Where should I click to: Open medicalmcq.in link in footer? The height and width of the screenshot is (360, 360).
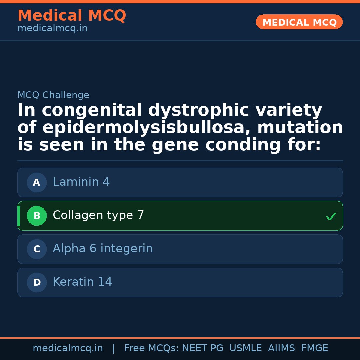coord(68,348)
